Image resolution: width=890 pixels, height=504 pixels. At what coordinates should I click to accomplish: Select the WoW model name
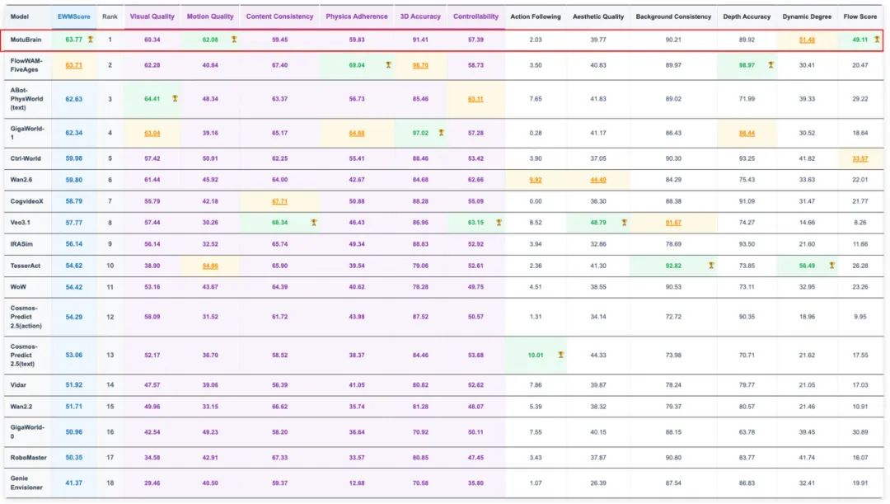(x=18, y=287)
